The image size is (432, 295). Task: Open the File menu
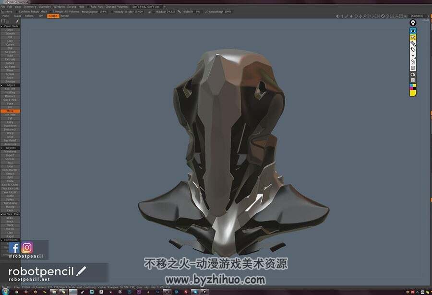point(3,7)
